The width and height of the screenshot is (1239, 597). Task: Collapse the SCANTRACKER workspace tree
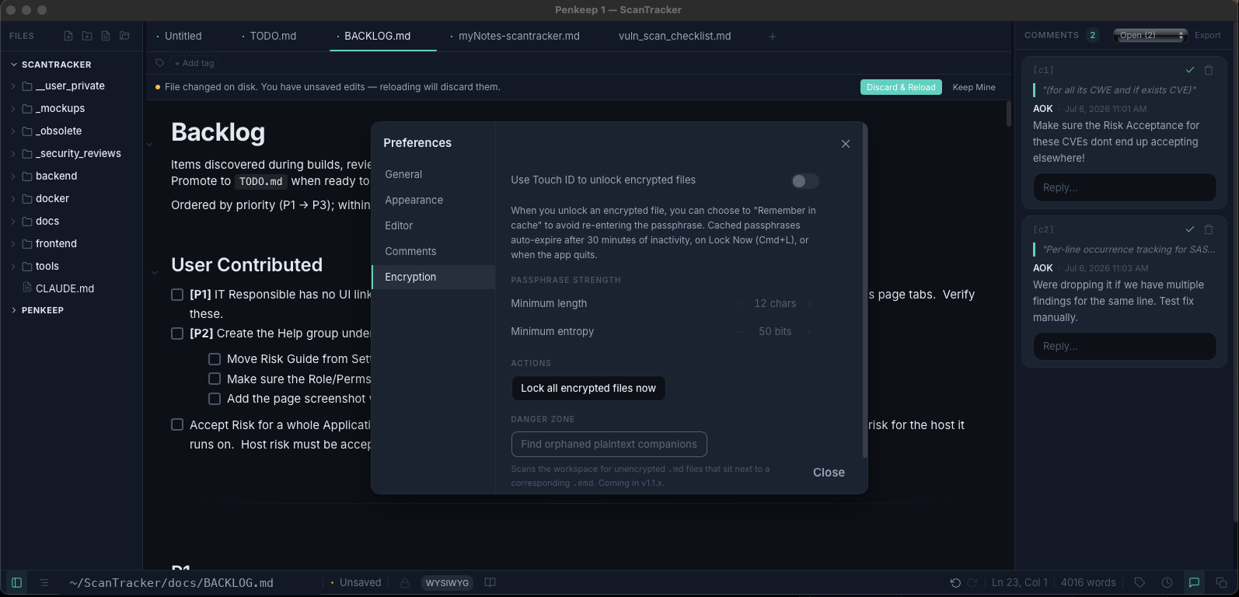pos(13,65)
